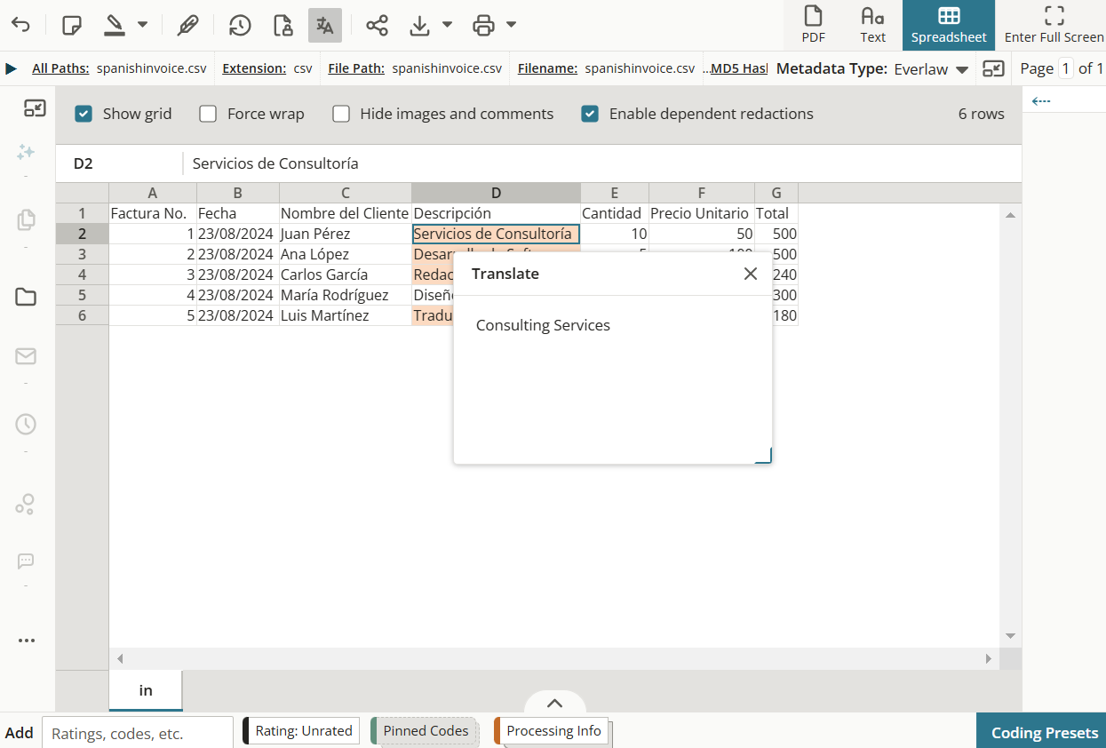Open the clustering circles sidebar icon
The height and width of the screenshot is (748, 1106).
26,505
